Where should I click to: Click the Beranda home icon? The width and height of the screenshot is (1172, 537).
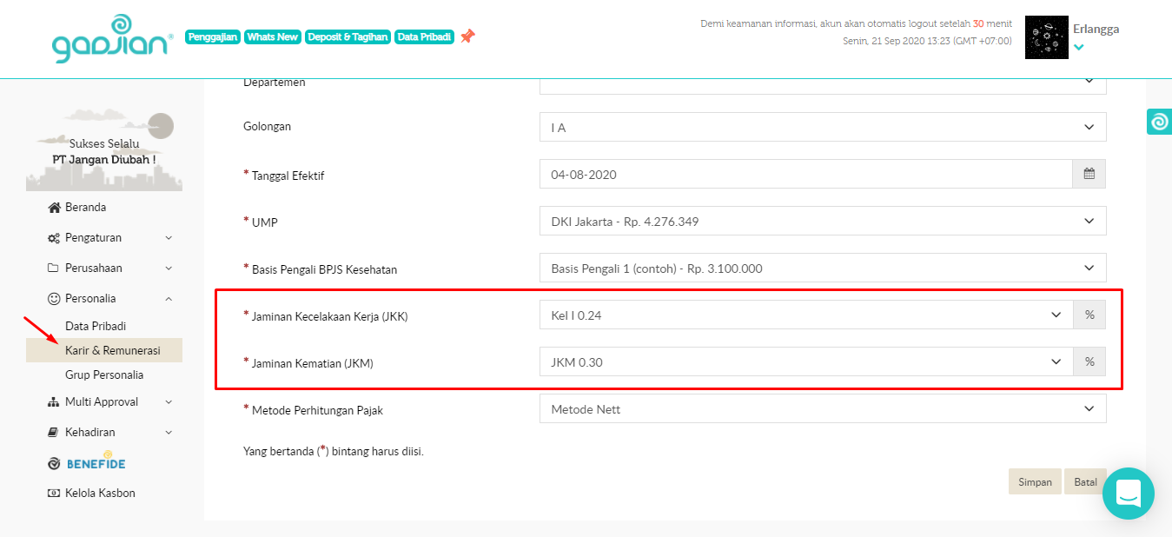[55, 207]
